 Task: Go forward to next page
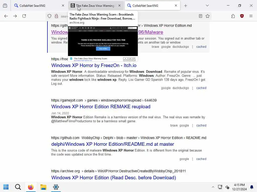click(15, 16)
